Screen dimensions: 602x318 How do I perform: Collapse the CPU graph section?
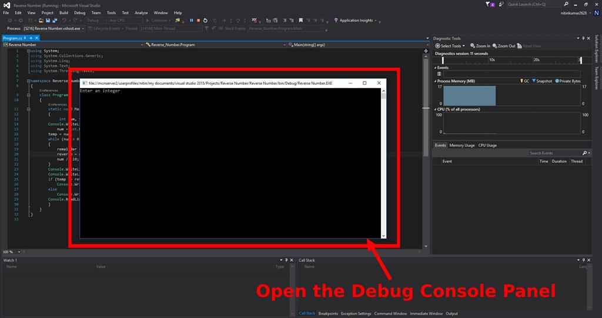[x=436, y=109]
